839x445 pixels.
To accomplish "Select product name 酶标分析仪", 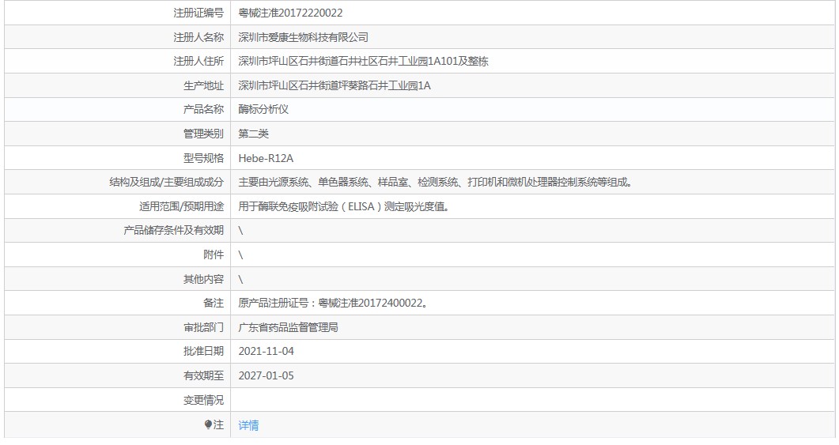I will click(x=263, y=109).
